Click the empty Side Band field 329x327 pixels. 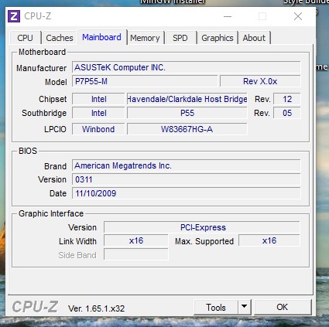pyautogui.click(x=136, y=254)
